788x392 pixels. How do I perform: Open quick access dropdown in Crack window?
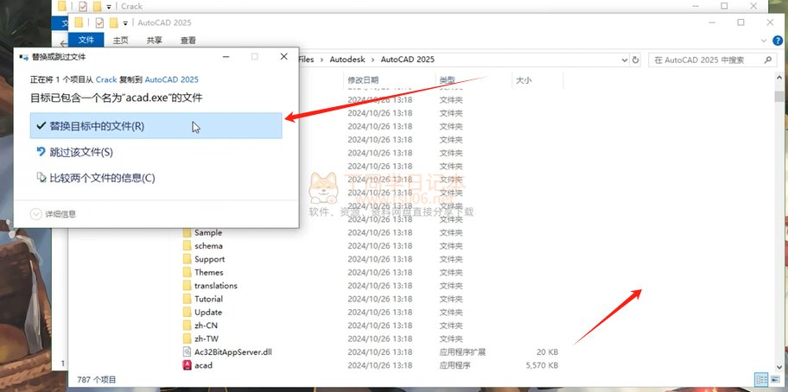109,7
